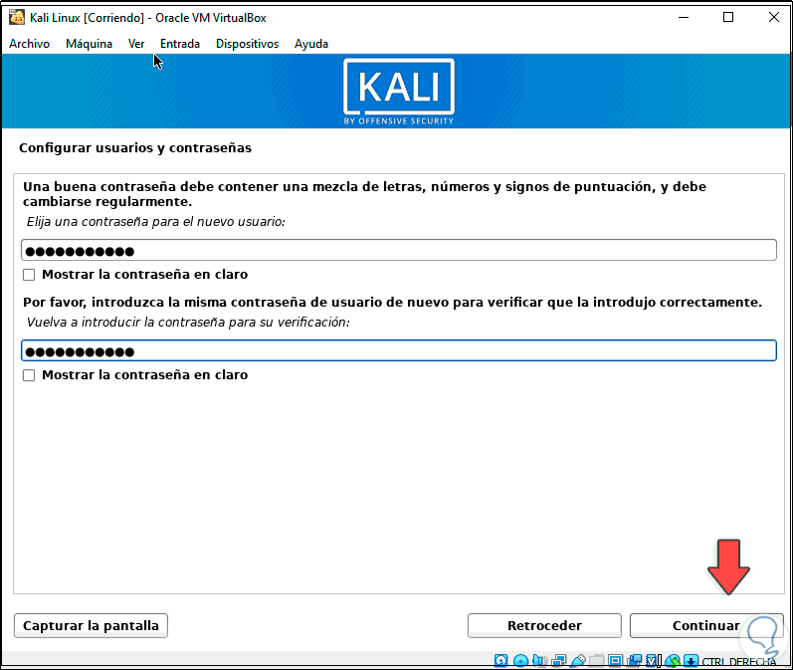Click 'Configurar usuarios y contraseñas' heading

(135, 148)
